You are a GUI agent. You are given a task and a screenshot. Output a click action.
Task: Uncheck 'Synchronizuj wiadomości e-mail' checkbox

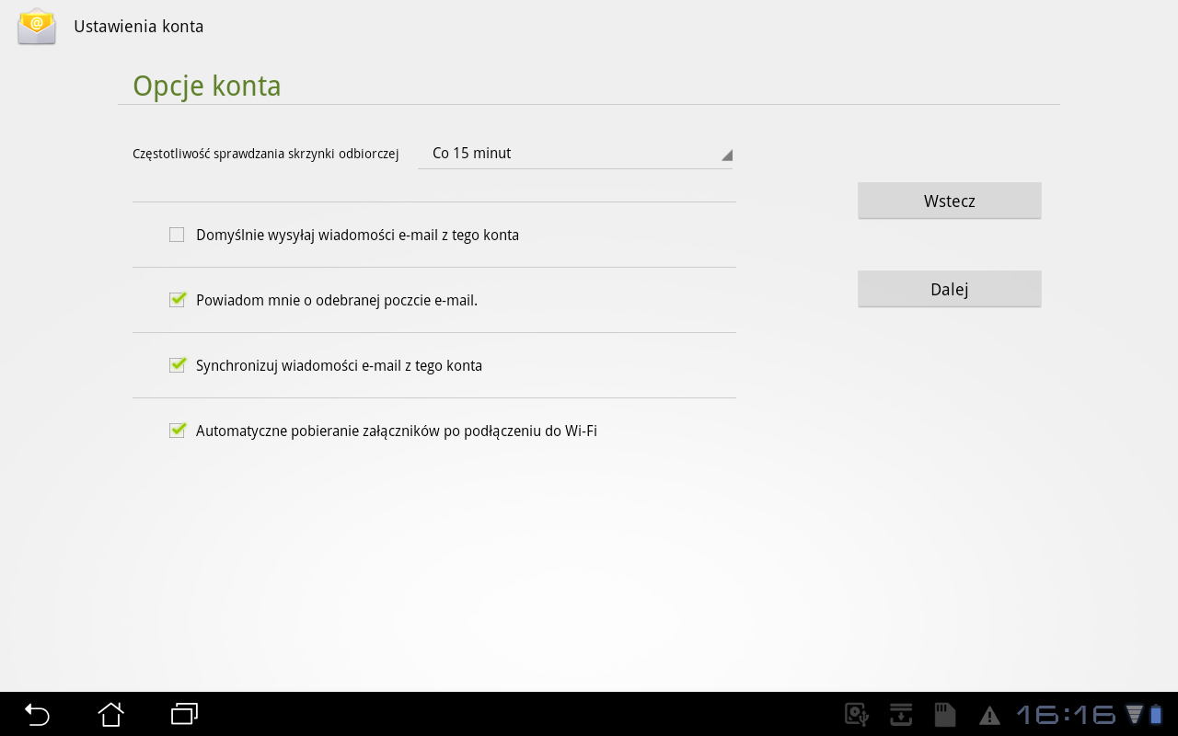tap(178, 364)
